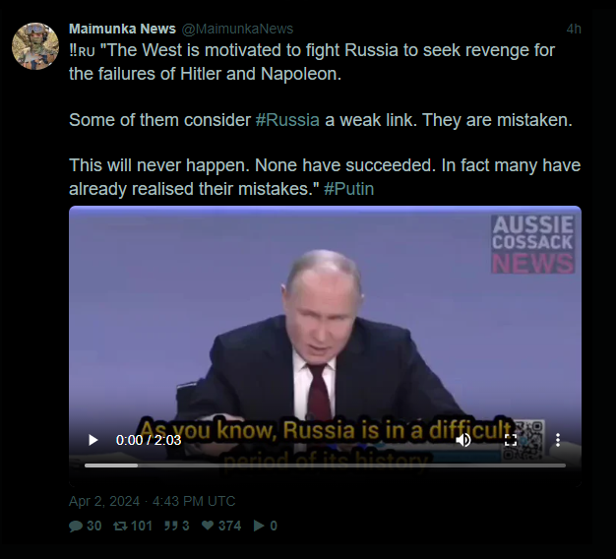The width and height of the screenshot is (616, 559).
Task: Open the #Putin hashtag
Action: pyautogui.click(x=349, y=189)
